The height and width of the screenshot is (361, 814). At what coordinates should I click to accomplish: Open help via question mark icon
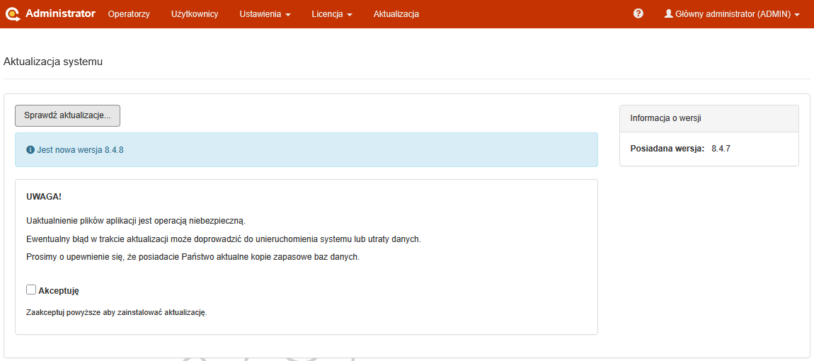tap(638, 13)
